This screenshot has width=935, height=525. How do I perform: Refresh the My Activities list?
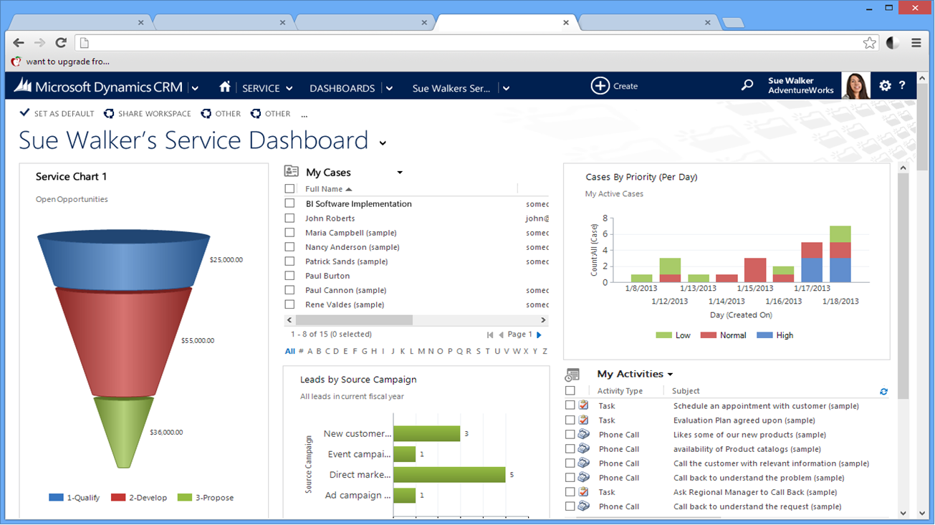883,392
